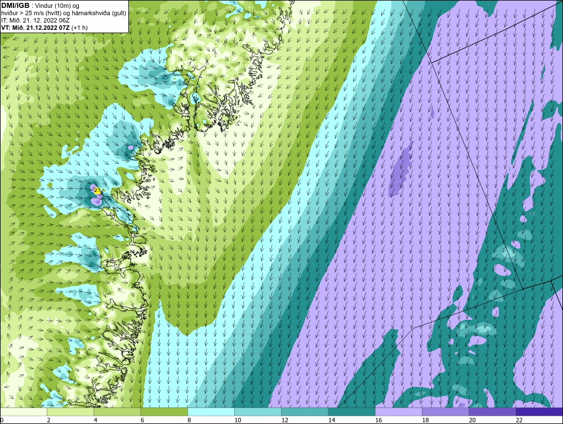Click the legend scale value 2
The height and width of the screenshot is (424, 563).
pos(48,421)
